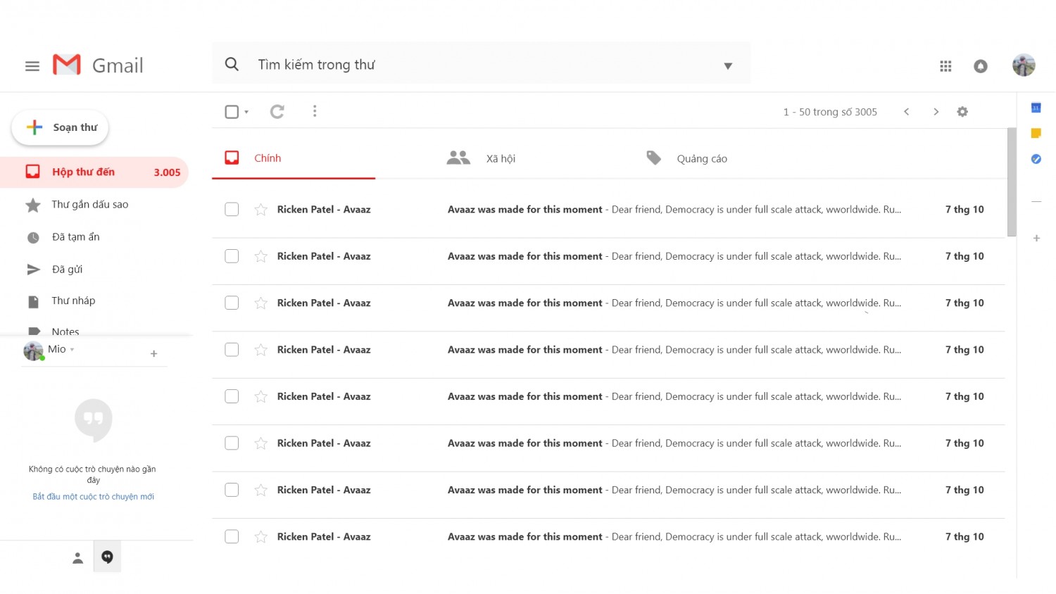Show advanced search options arrow

pyautogui.click(x=728, y=66)
